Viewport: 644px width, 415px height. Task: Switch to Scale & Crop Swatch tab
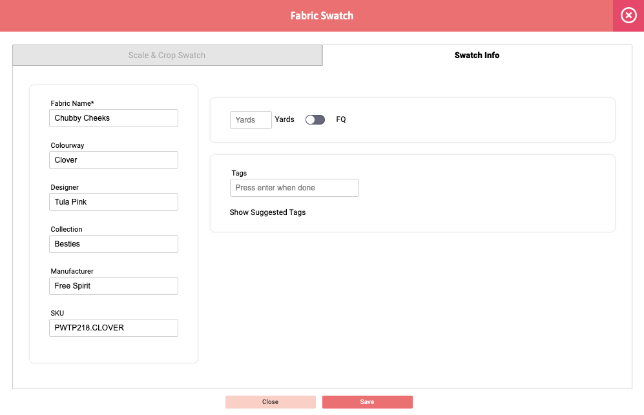click(x=167, y=55)
